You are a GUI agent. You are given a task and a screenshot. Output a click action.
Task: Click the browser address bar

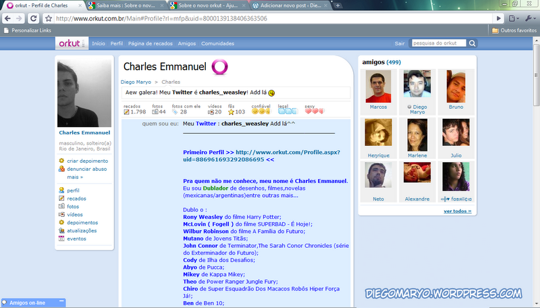[x=274, y=18]
